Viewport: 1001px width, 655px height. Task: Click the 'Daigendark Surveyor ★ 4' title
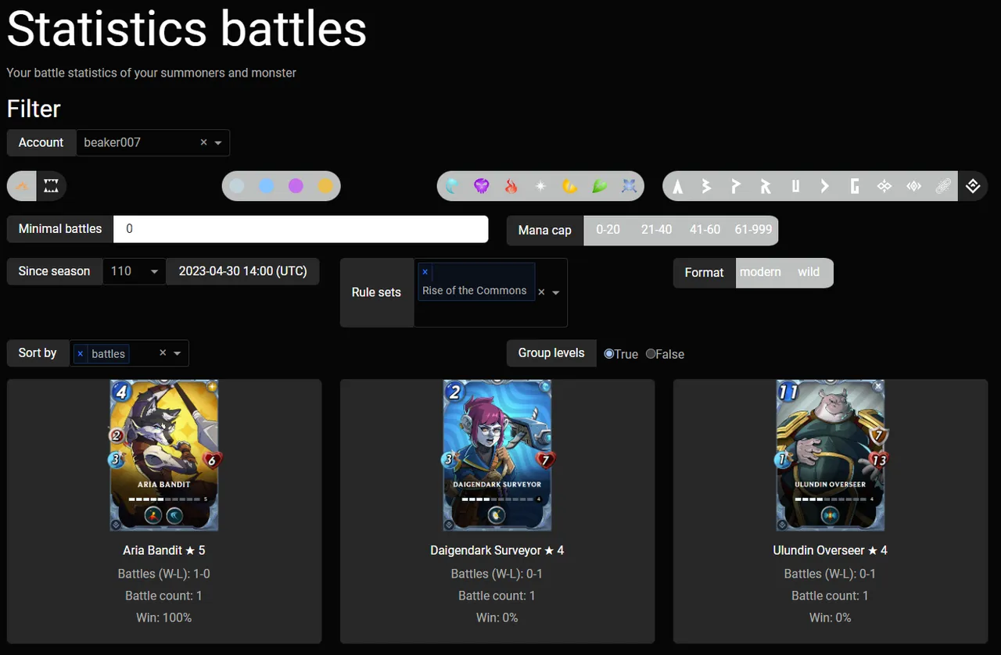click(x=497, y=550)
